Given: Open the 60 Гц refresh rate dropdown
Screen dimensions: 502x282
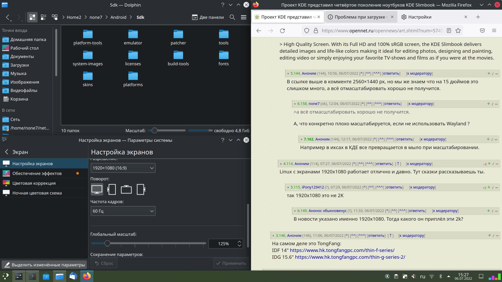Looking at the screenshot, I should (x=123, y=211).
